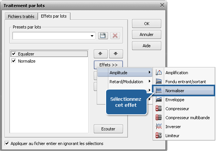Open the Effets >> menu button
The image size is (216, 151).
(108, 65)
